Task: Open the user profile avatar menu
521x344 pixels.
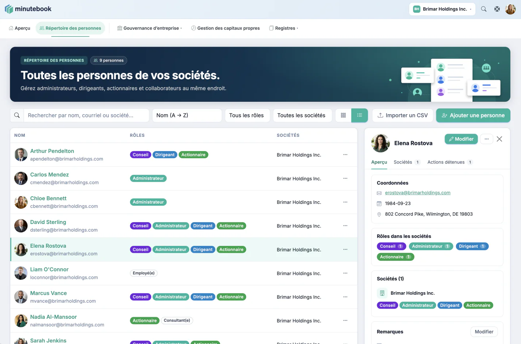Action: tap(510, 9)
